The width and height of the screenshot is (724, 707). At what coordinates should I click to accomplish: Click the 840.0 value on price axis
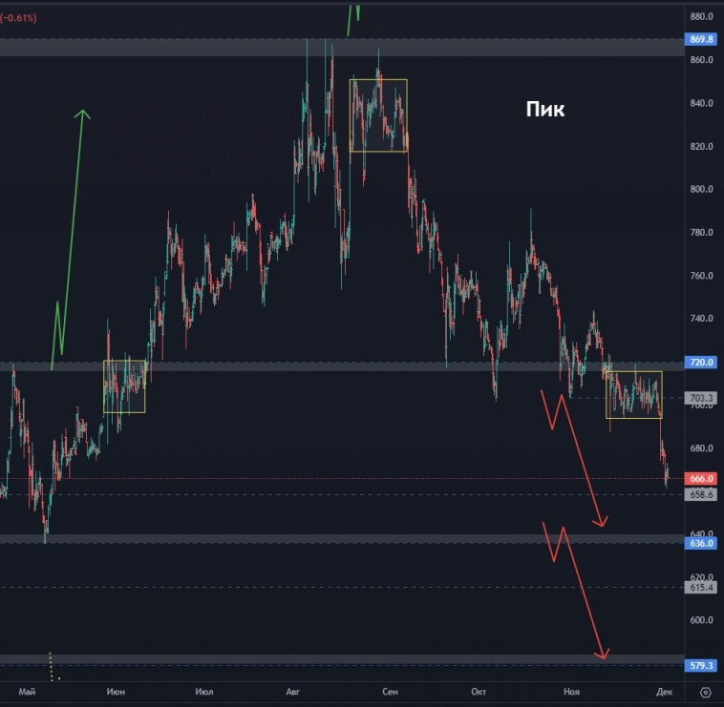point(701,103)
